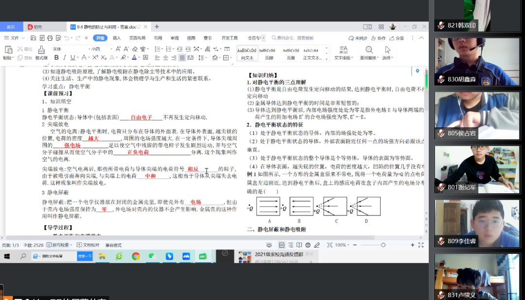Toggle underline formatting
Screen dimensions: 525x300
pyautogui.click(x=72, y=58)
